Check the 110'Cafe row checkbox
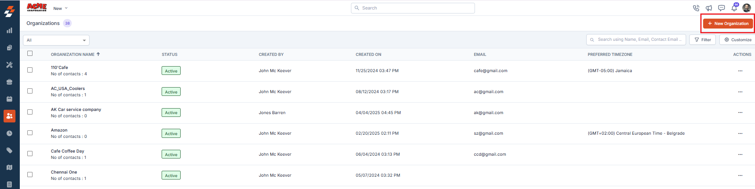Image resolution: width=755 pixels, height=189 pixels. 30,70
